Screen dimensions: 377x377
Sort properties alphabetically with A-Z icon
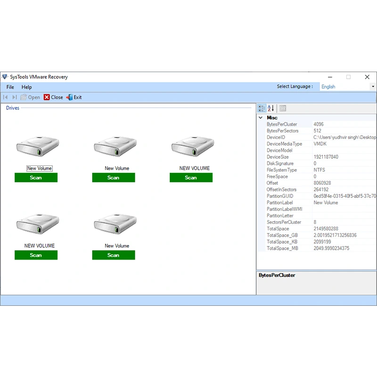pyautogui.click(x=270, y=108)
